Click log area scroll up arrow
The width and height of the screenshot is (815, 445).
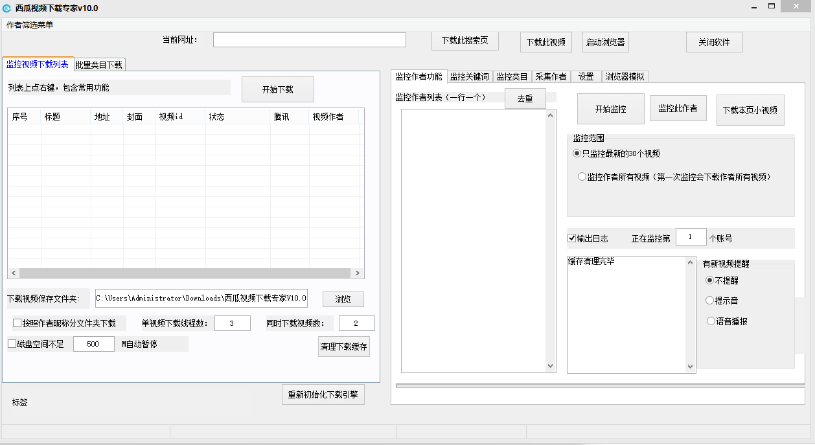pyautogui.click(x=691, y=262)
